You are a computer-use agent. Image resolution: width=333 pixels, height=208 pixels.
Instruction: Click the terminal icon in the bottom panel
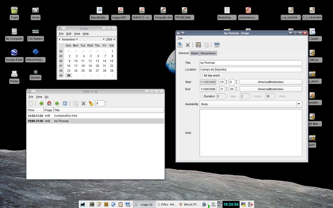coord(92,205)
